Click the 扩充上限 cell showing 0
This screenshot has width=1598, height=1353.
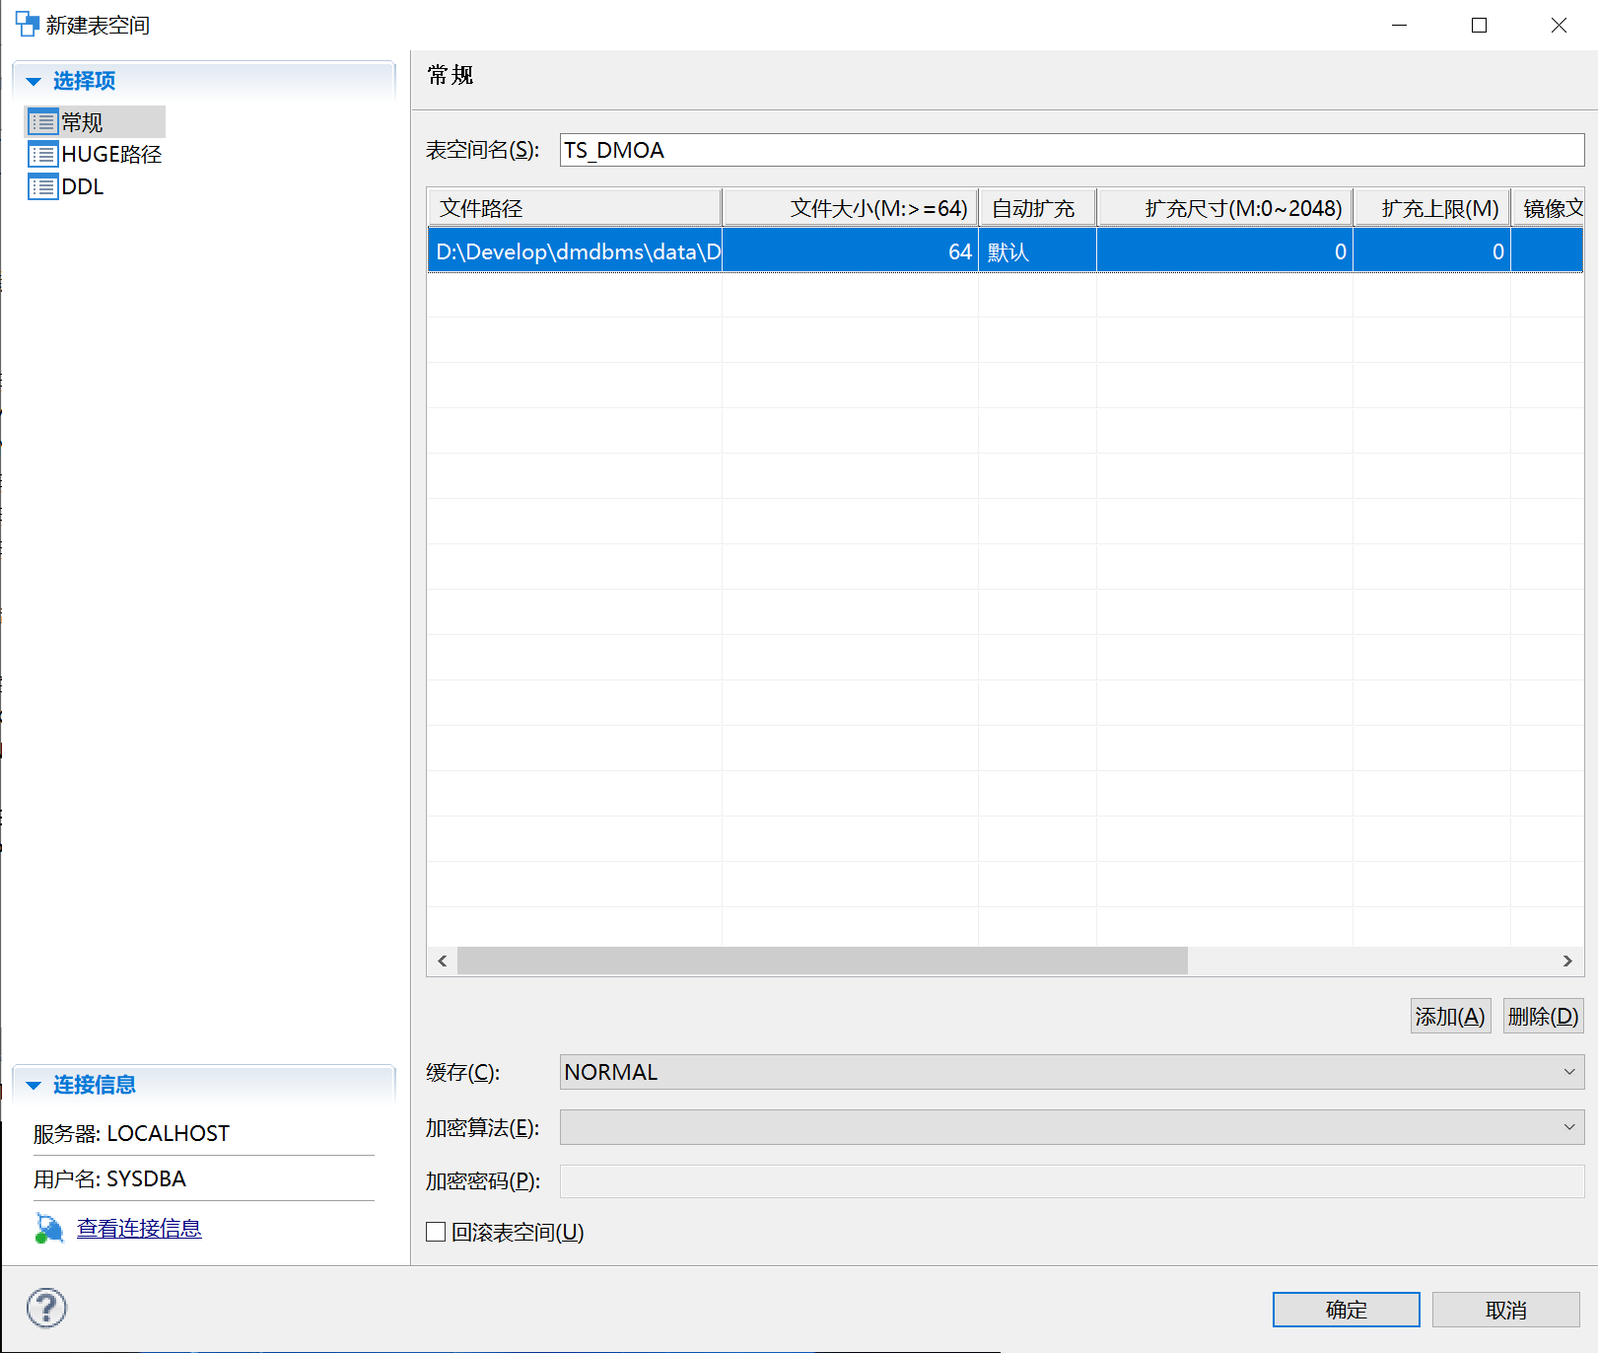pyautogui.click(x=1431, y=251)
